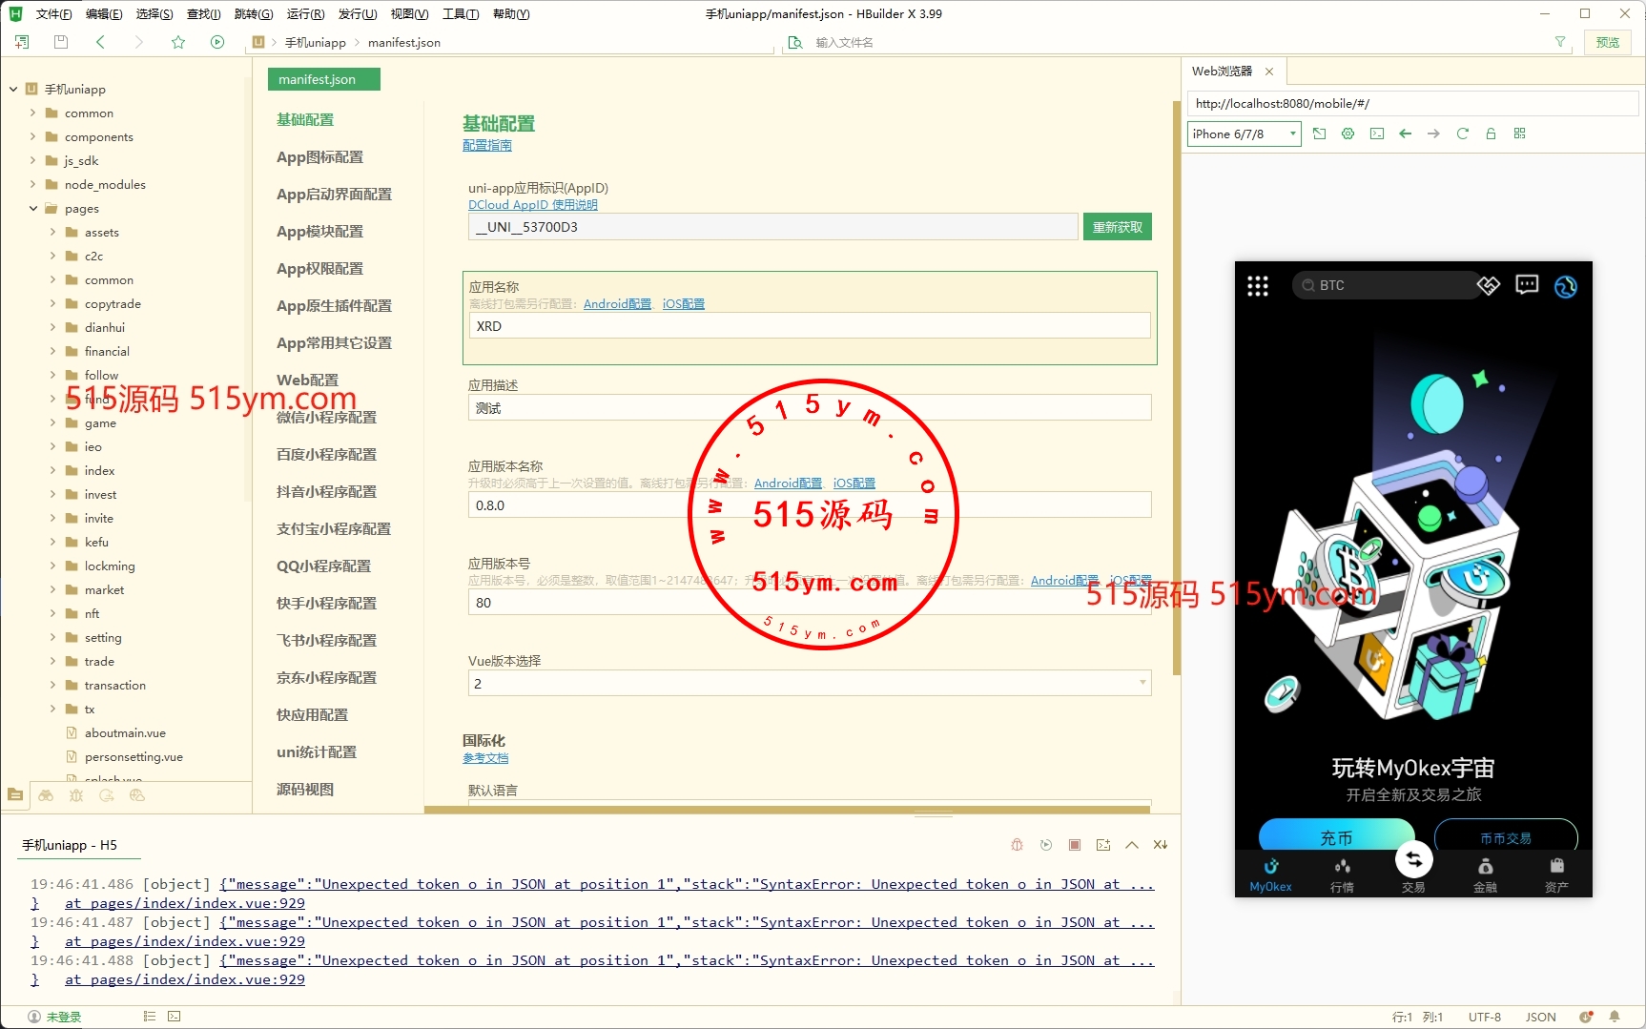Click the red stop icon in console panel
This screenshot has height=1029, width=1646.
pos(1075,845)
